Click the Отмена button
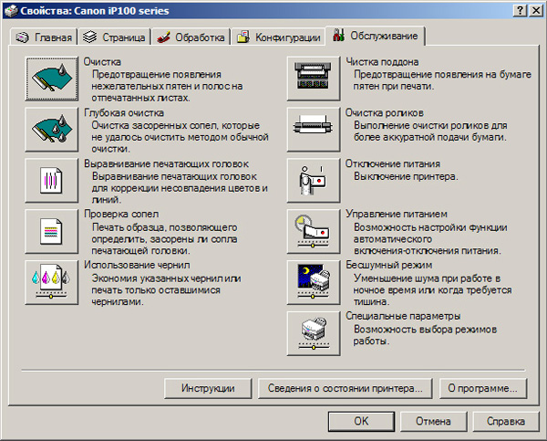The image size is (547, 441). (x=433, y=421)
